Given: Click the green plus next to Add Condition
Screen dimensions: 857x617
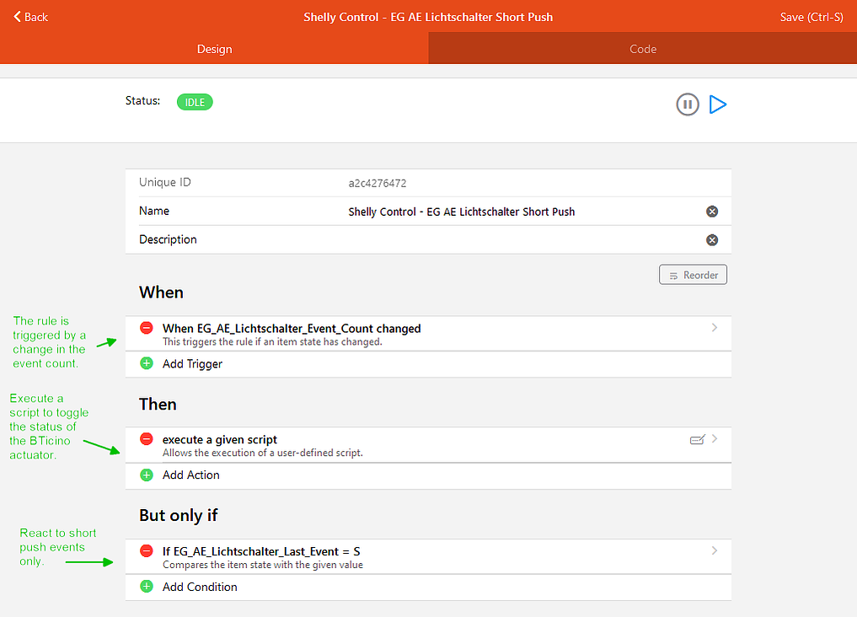Looking at the screenshot, I should [147, 587].
